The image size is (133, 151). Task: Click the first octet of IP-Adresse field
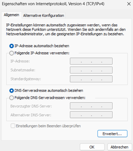pos(76,61)
